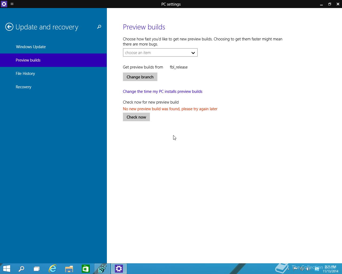
Task: Click the Preview builds page heading
Action: [144, 27]
